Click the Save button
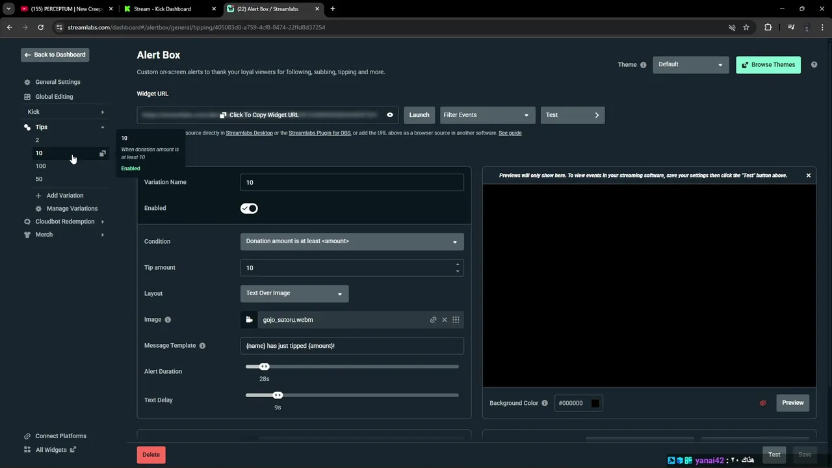Screen dimensions: 832x468 (x=805, y=455)
